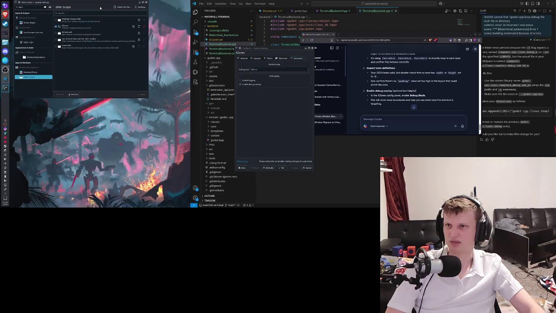Click the Message Copilot input field

(413, 119)
